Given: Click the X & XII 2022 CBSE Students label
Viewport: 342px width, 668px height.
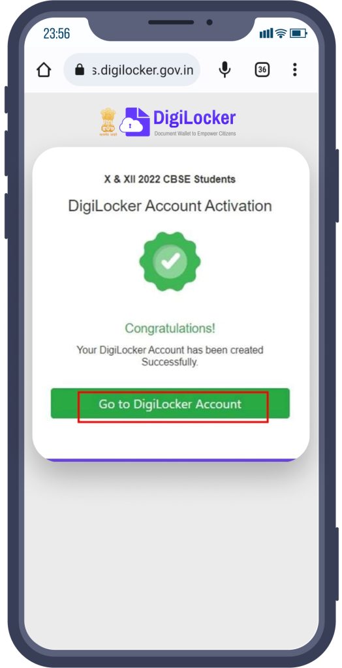Looking at the screenshot, I should tap(170, 179).
